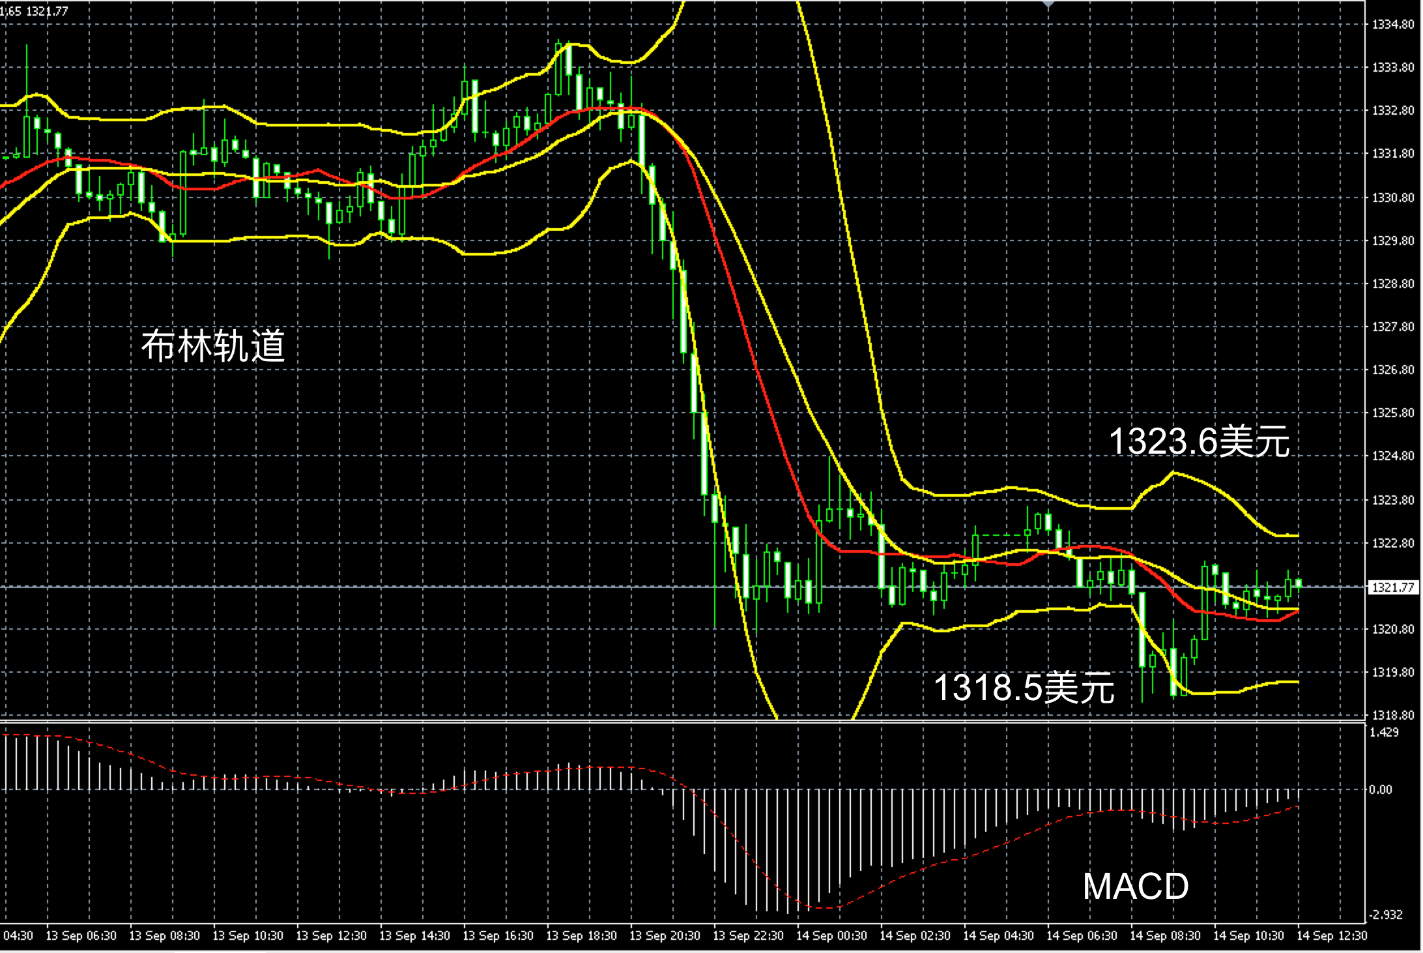The width and height of the screenshot is (1423, 953).
Task: Click the MACD 1.429 scale value
Action: tap(1384, 732)
